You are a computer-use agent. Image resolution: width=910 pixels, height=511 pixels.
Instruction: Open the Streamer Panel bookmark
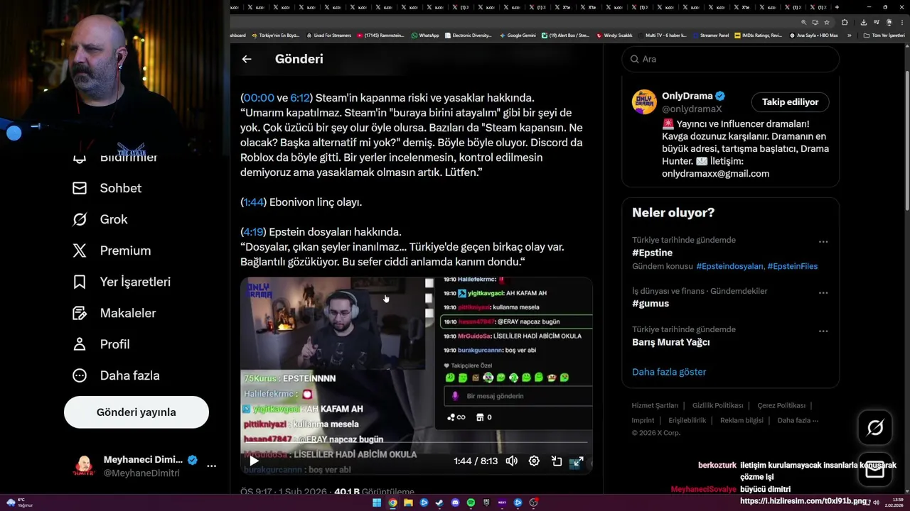point(711,35)
